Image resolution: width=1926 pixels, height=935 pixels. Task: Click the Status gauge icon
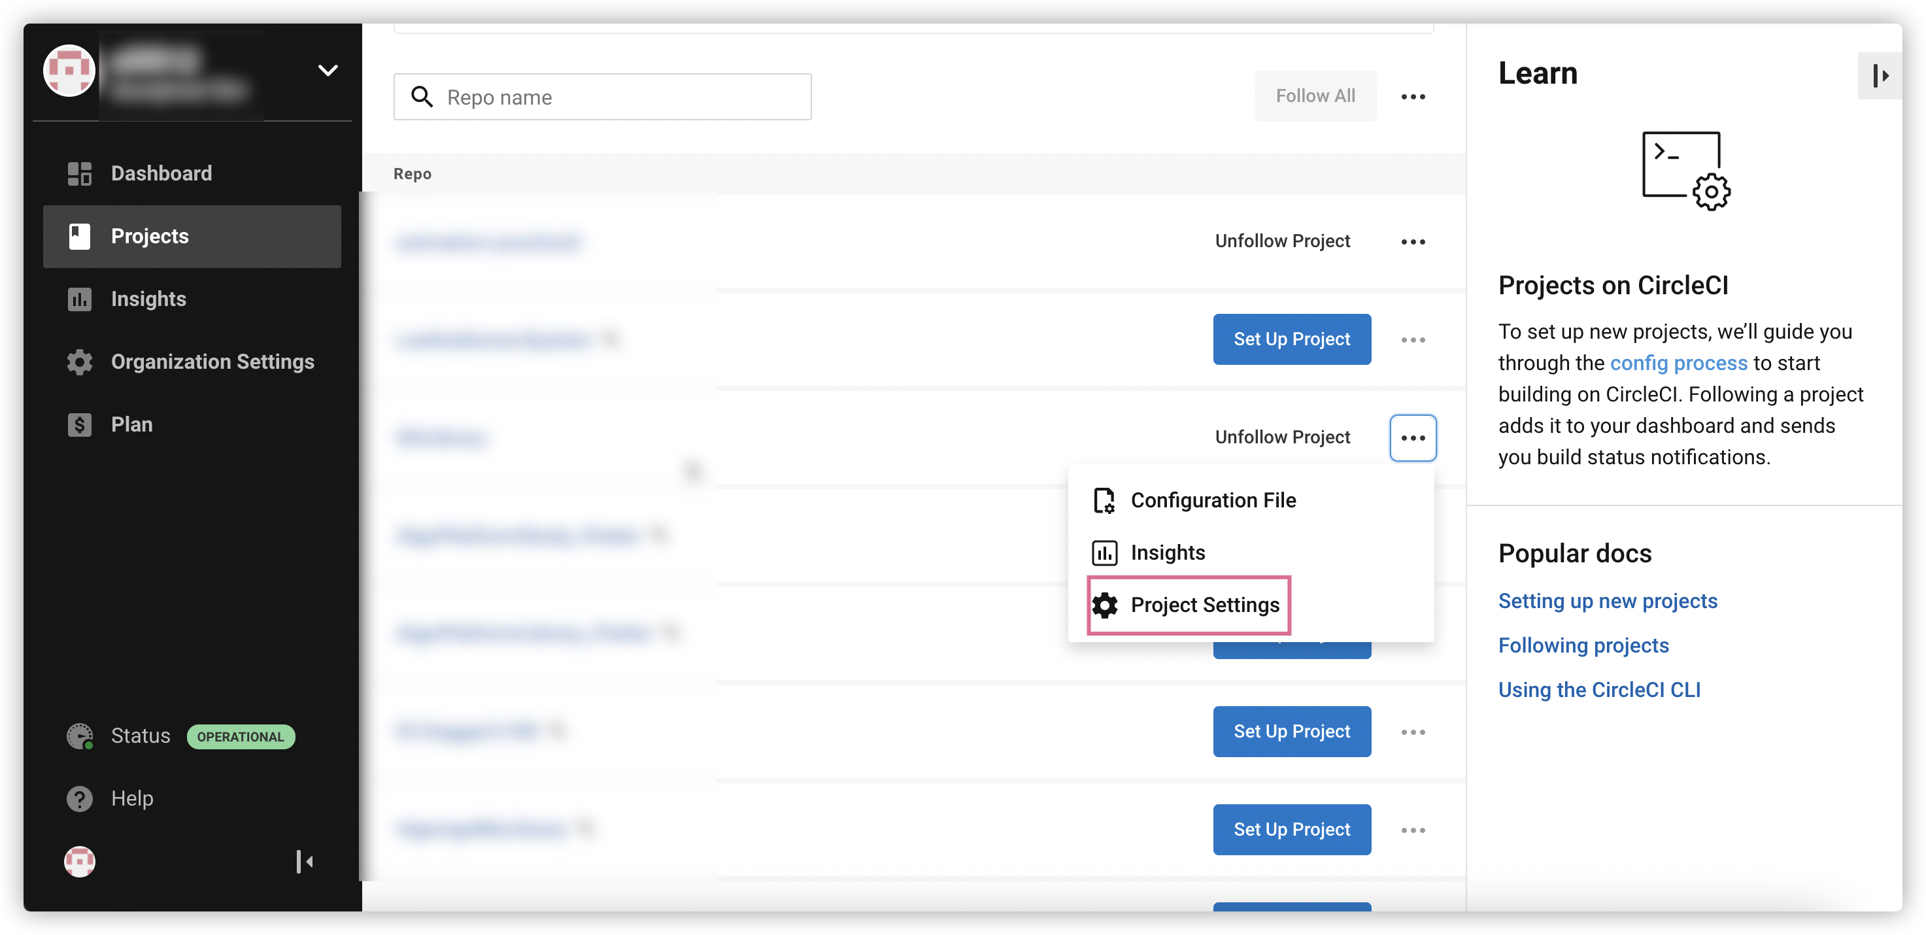(x=79, y=736)
